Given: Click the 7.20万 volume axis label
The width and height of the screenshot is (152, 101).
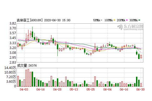Looking at the screenshot, I should [x=11, y=77].
